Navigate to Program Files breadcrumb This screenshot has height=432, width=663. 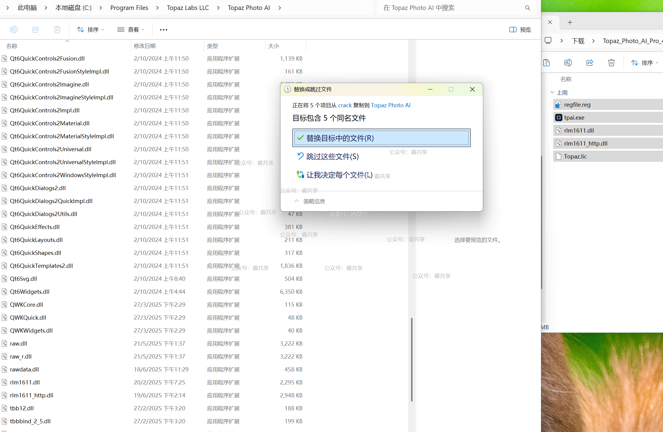pos(129,8)
